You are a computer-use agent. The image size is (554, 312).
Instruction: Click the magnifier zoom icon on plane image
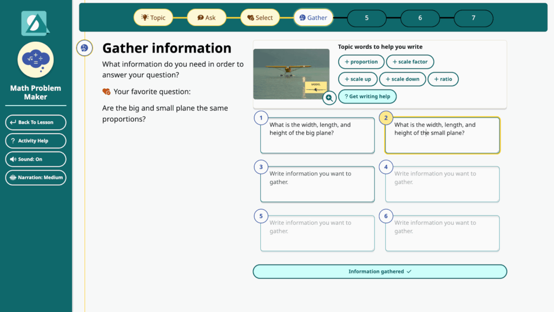pyautogui.click(x=329, y=98)
